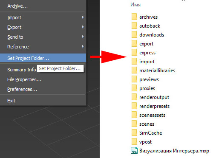Select the MXP project file icon

click(x=134, y=150)
